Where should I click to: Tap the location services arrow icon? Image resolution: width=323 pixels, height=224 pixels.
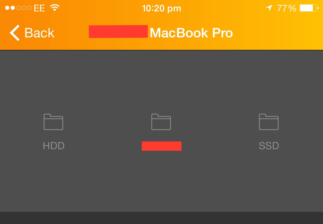[x=269, y=8]
